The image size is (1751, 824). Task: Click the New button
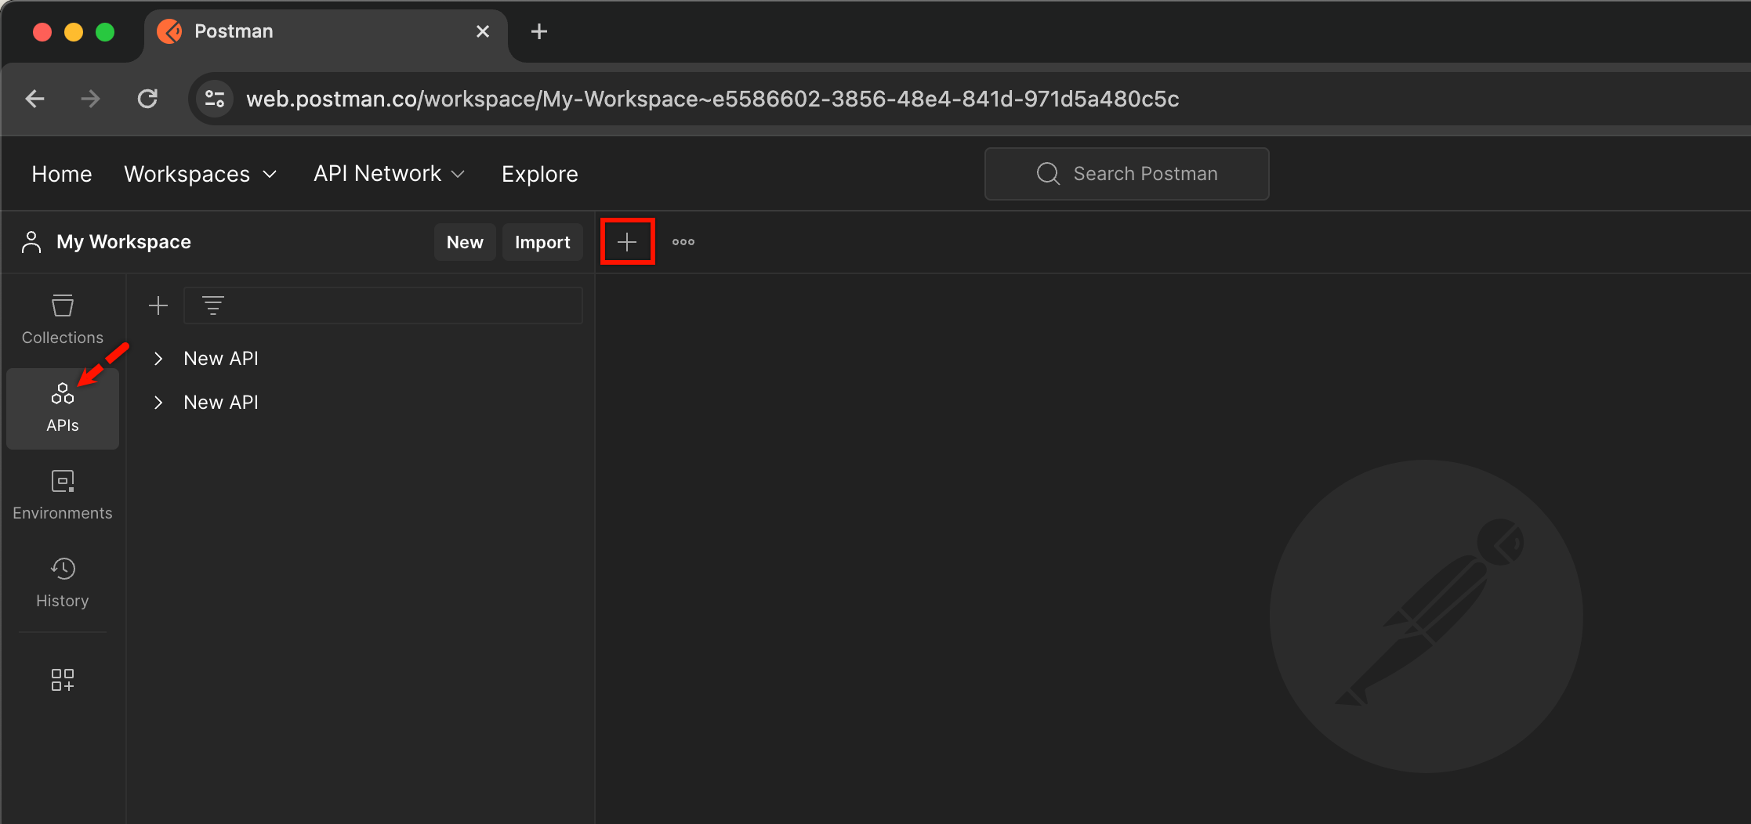(x=465, y=242)
